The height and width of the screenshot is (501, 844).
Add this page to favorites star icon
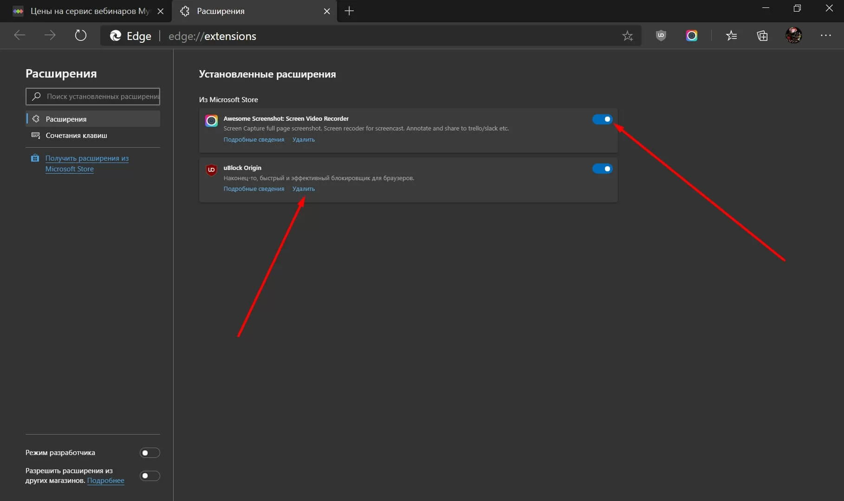[628, 36]
